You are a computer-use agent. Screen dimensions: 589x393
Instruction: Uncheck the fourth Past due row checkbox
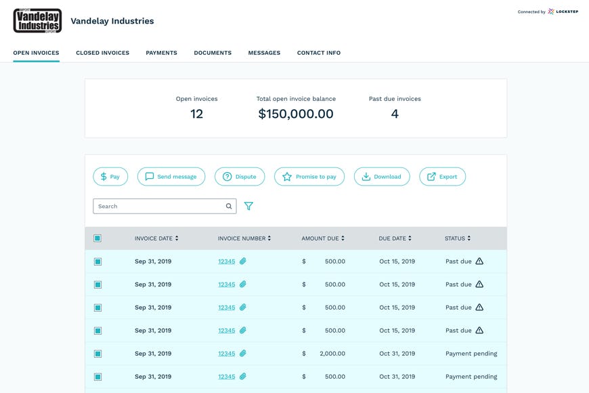tap(97, 331)
